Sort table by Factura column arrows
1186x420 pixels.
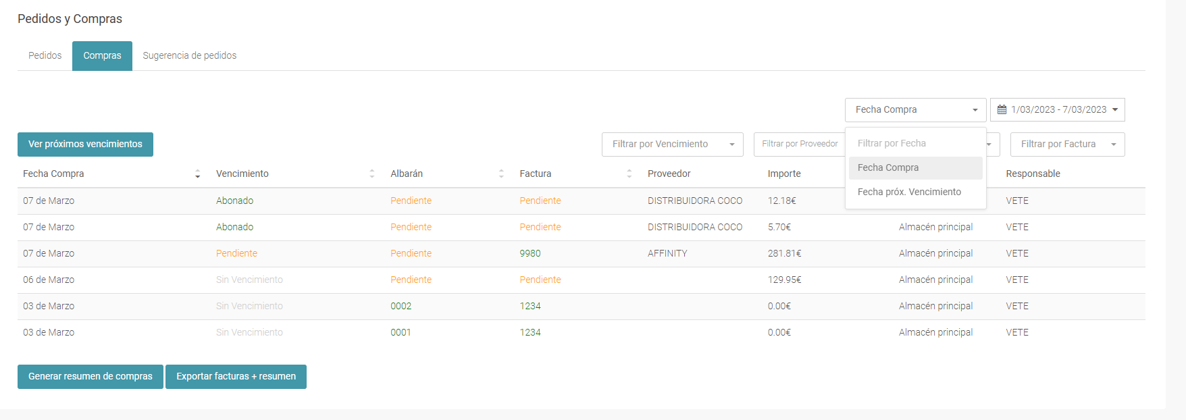pos(629,174)
